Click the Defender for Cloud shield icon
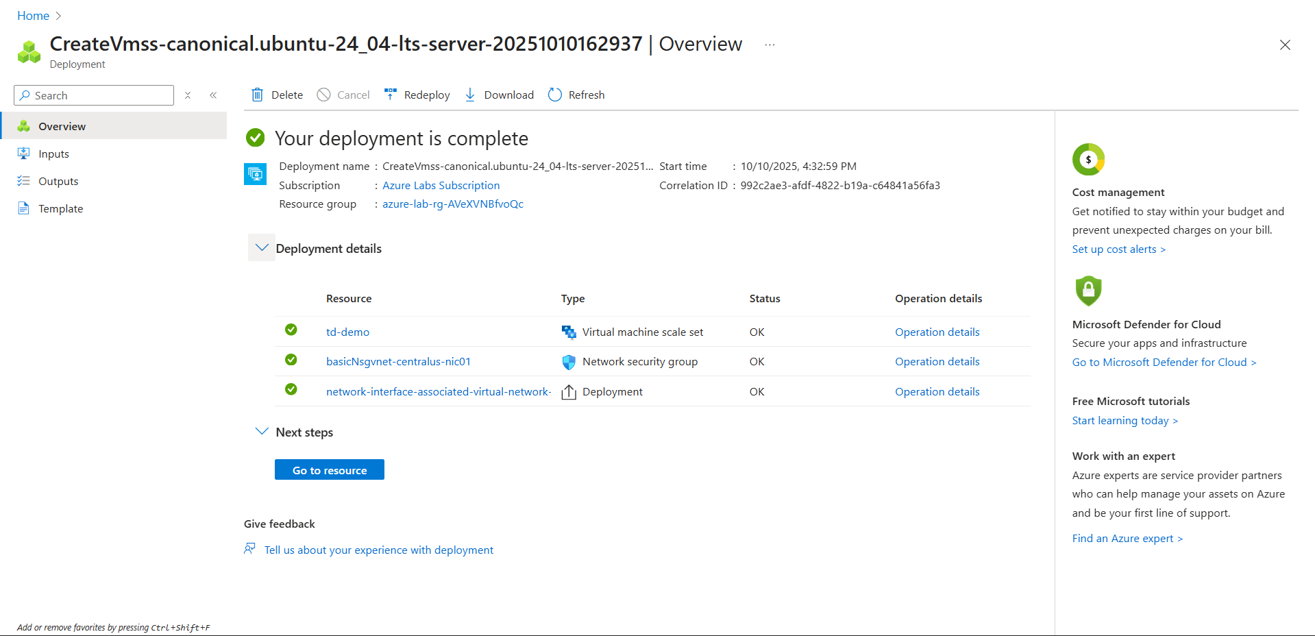1315x636 pixels. pos(1088,291)
